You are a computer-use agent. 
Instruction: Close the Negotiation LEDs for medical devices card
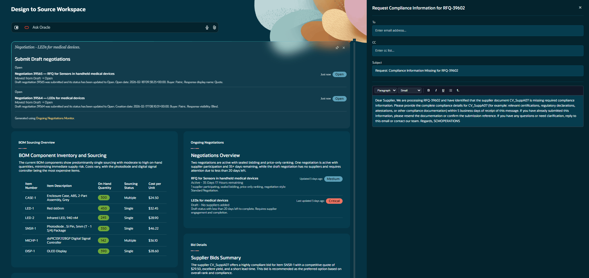pyautogui.click(x=344, y=48)
